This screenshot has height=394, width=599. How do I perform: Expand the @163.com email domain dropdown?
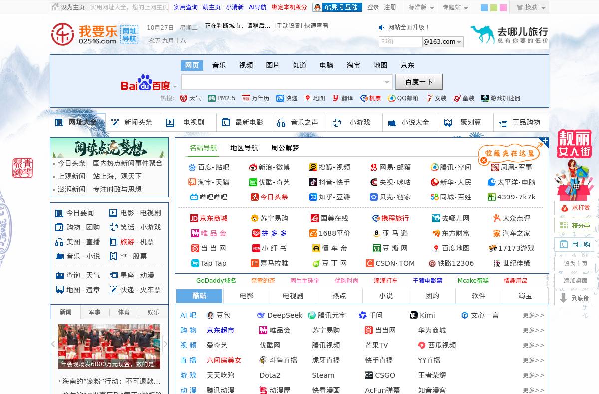(443, 42)
